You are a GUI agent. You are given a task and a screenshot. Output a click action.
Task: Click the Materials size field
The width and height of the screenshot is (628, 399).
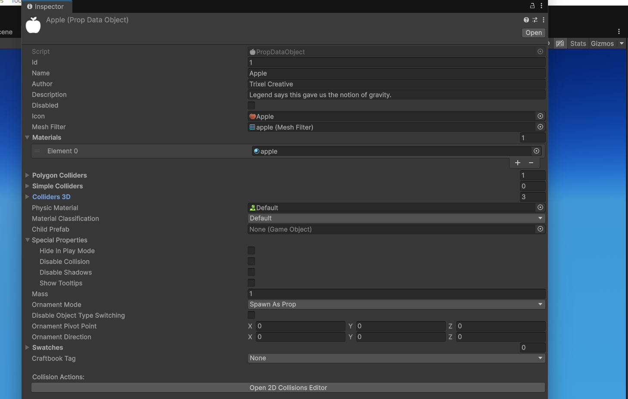[532, 138]
